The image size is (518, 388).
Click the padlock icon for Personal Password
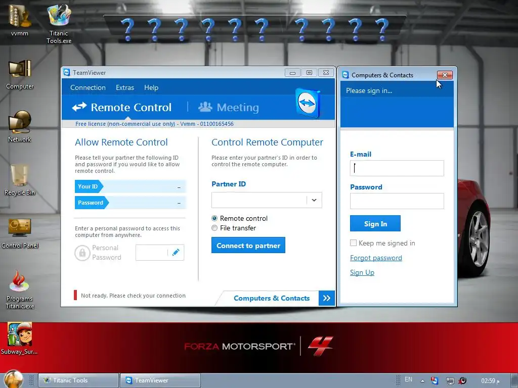tap(82, 253)
